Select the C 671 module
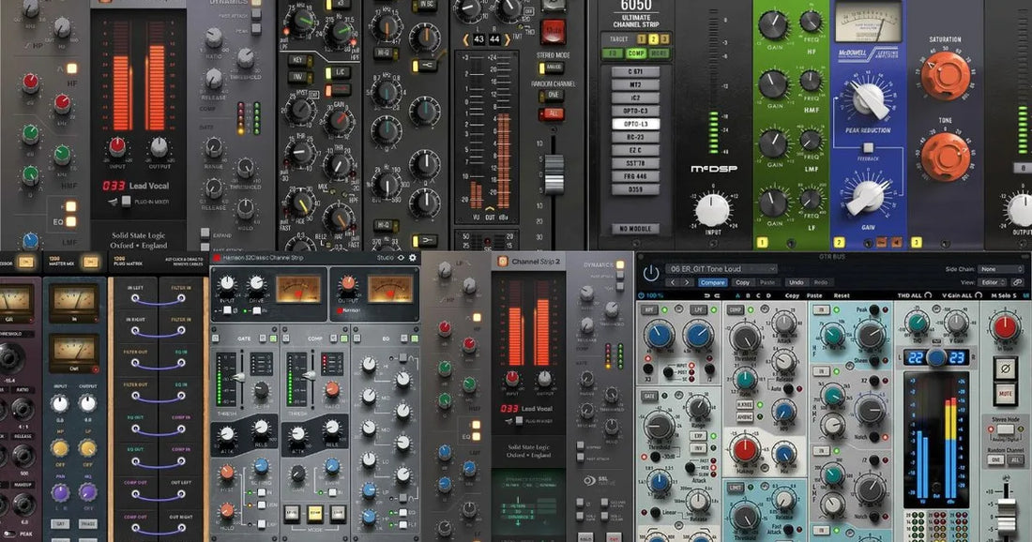 [635, 71]
